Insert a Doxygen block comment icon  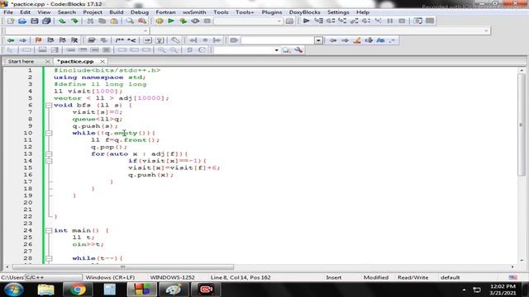coord(119,40)
